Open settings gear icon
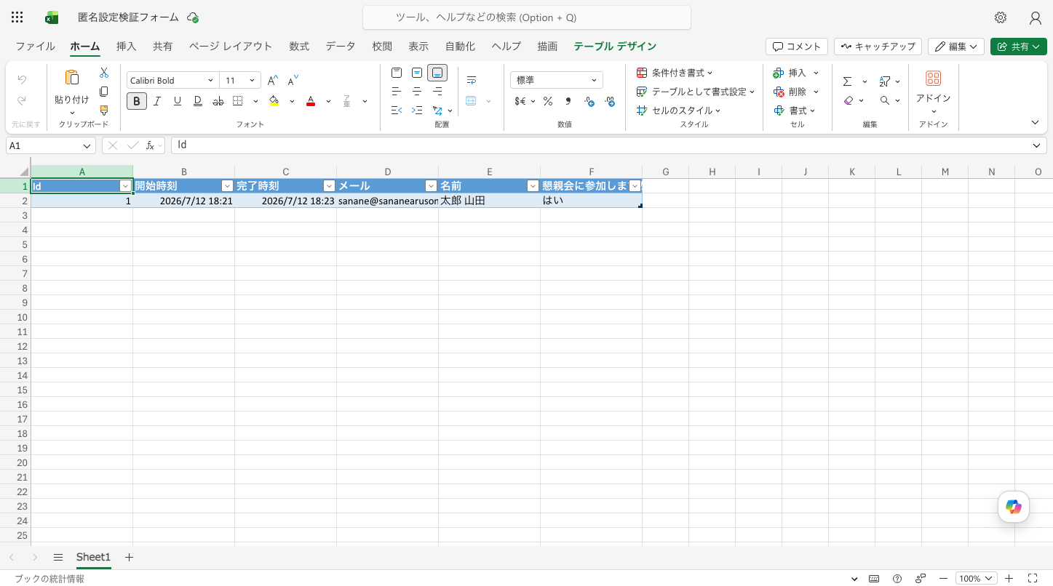The width and height of the screenshot is (1053, 586). coord(1001,17)
